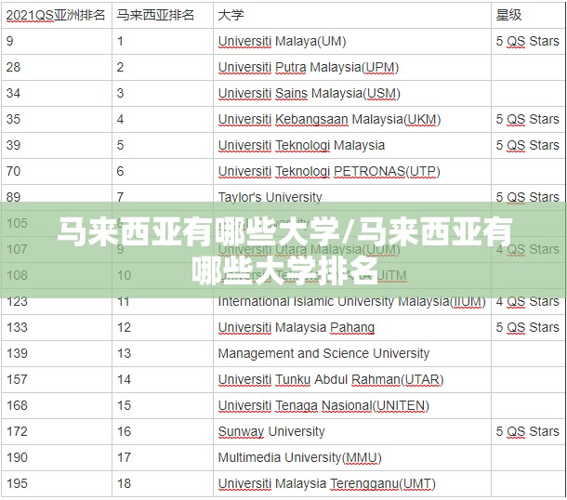Click '5 QS Stars' in Universiti Teknologi Malaysia row
567x500 pixels.
coord(528,145)
